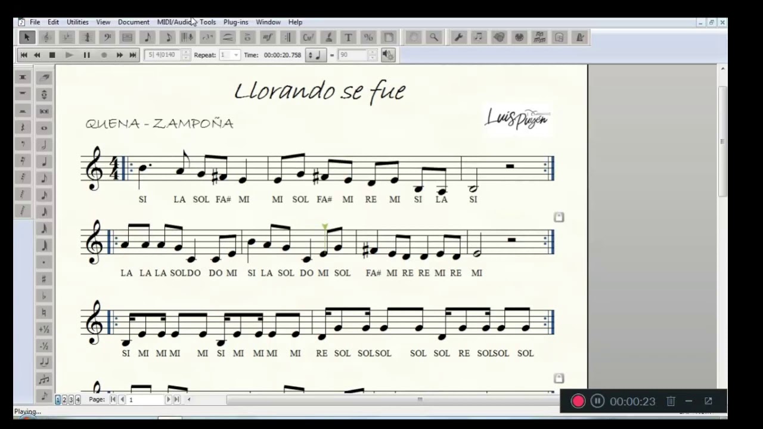Click the record playback button
Image resolution: width=763 pixels, height=429 pixels.
pos(104,55)
